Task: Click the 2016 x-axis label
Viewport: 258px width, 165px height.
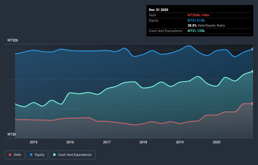Action: [x=70, y=142]
